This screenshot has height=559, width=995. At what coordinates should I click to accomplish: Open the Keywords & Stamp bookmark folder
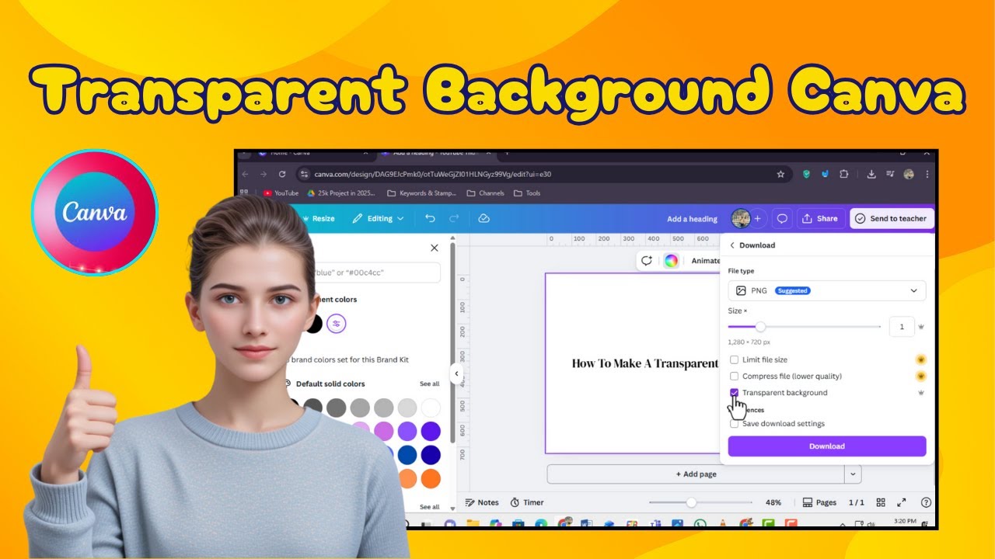pos(422,193)
